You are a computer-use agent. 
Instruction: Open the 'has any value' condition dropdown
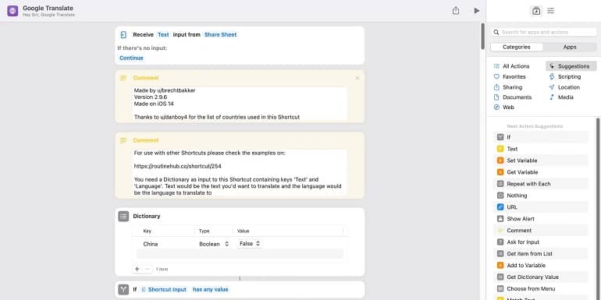(x=210, y=290)
